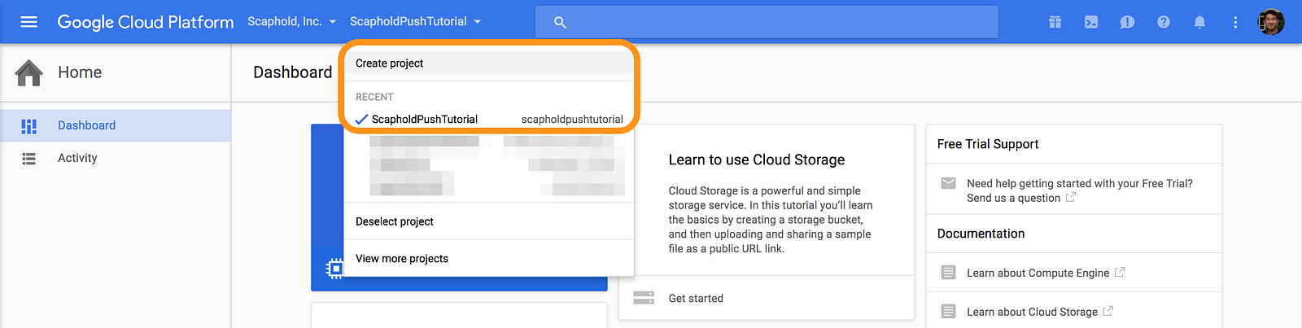Open Activity in the sidebar
This screenshot has height=328, width=1302.
pos(77,158)
